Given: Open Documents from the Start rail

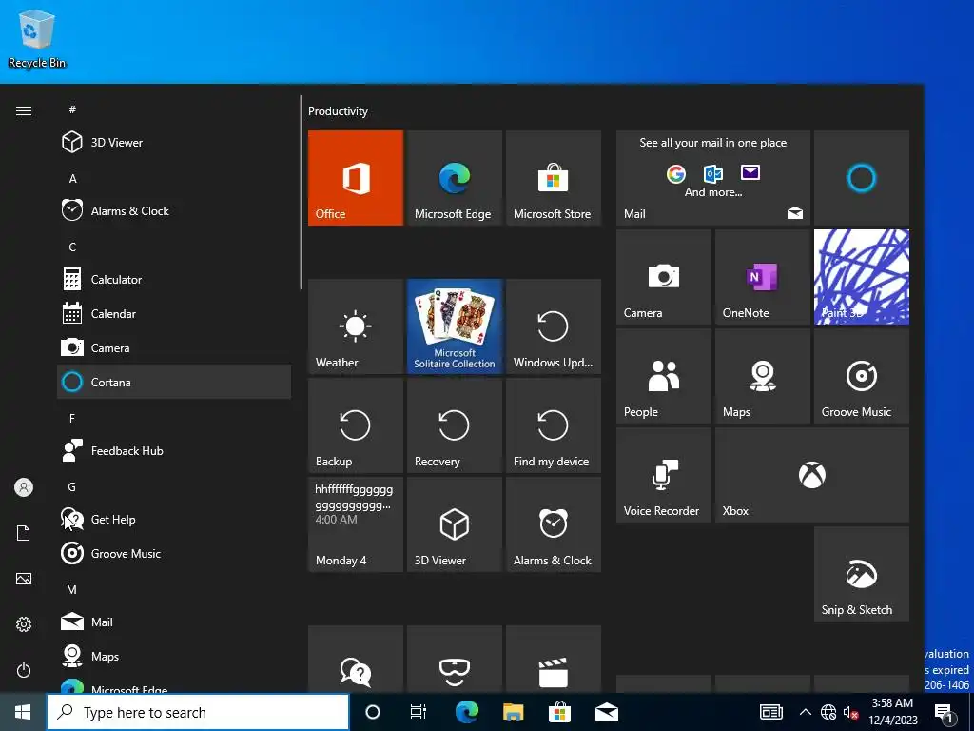Looking at the screenshot, I should 24,533.
